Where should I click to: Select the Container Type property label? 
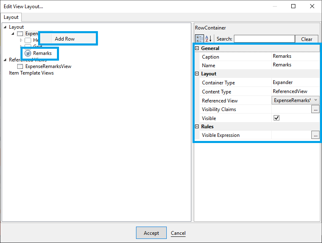click(218, 83)
